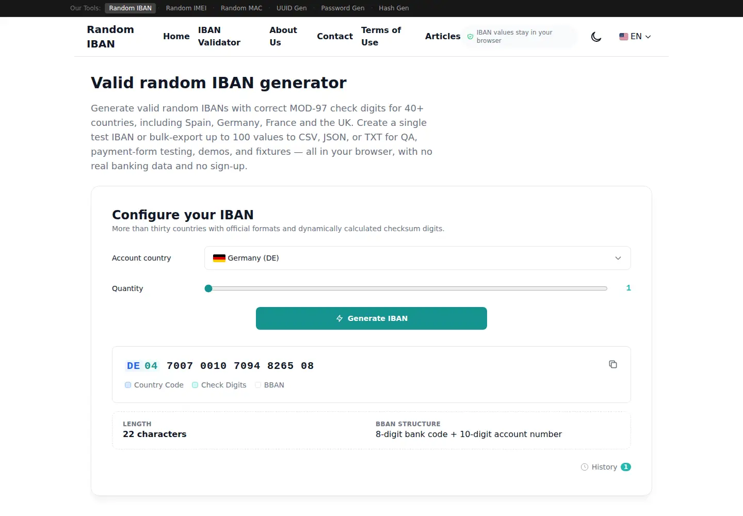Select Random IBAN in the tools bar
The width and height of the screenshot is (743, 516).
click(x=131, y=8)
